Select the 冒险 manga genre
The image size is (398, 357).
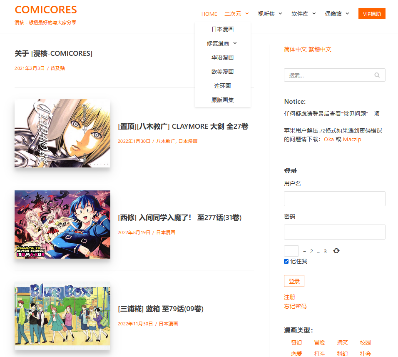[x=319, y=342]
